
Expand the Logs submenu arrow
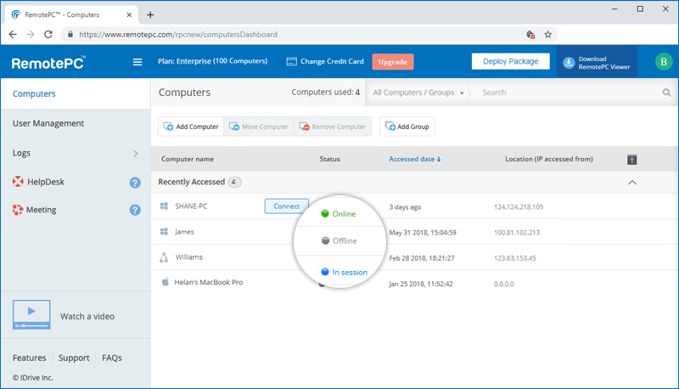136,154
